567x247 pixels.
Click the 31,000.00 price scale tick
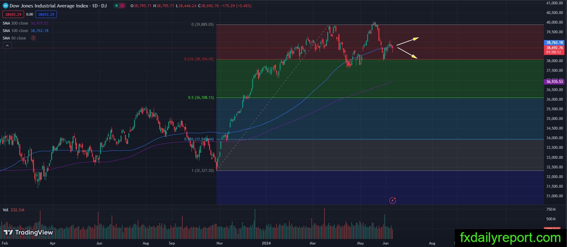(555, 196)
